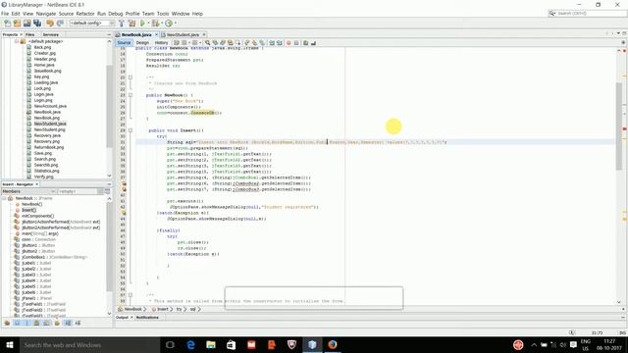The image size is (628, 353).
Task: Switch editor to Design view
Action: point(142,43)
